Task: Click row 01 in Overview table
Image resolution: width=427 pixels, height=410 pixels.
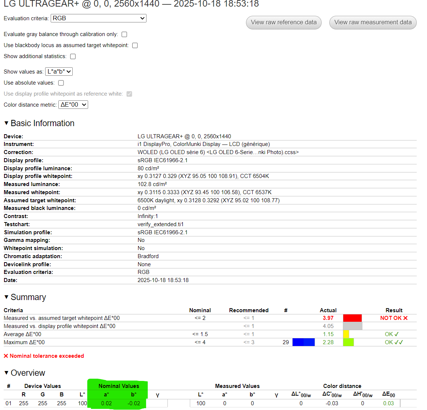Action: tap(210, 403)
